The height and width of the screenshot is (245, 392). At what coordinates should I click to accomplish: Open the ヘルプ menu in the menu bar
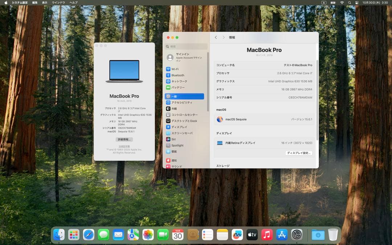point(73,3)
